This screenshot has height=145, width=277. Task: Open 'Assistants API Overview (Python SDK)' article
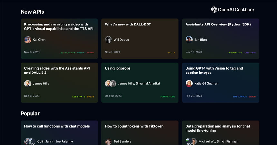click(218, 24)
